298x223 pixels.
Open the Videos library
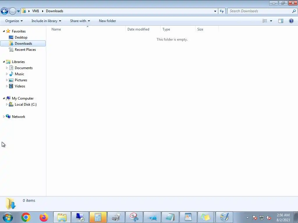point(20,86)
